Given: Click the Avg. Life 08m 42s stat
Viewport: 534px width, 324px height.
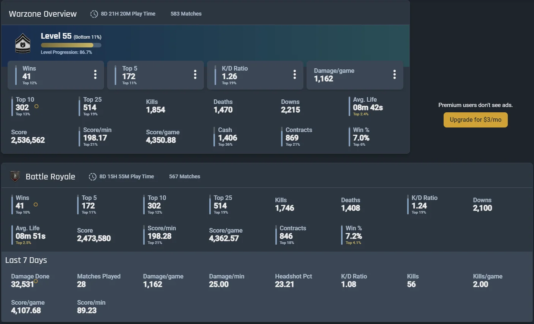Looking at the screenshot, I should point(368,106).
